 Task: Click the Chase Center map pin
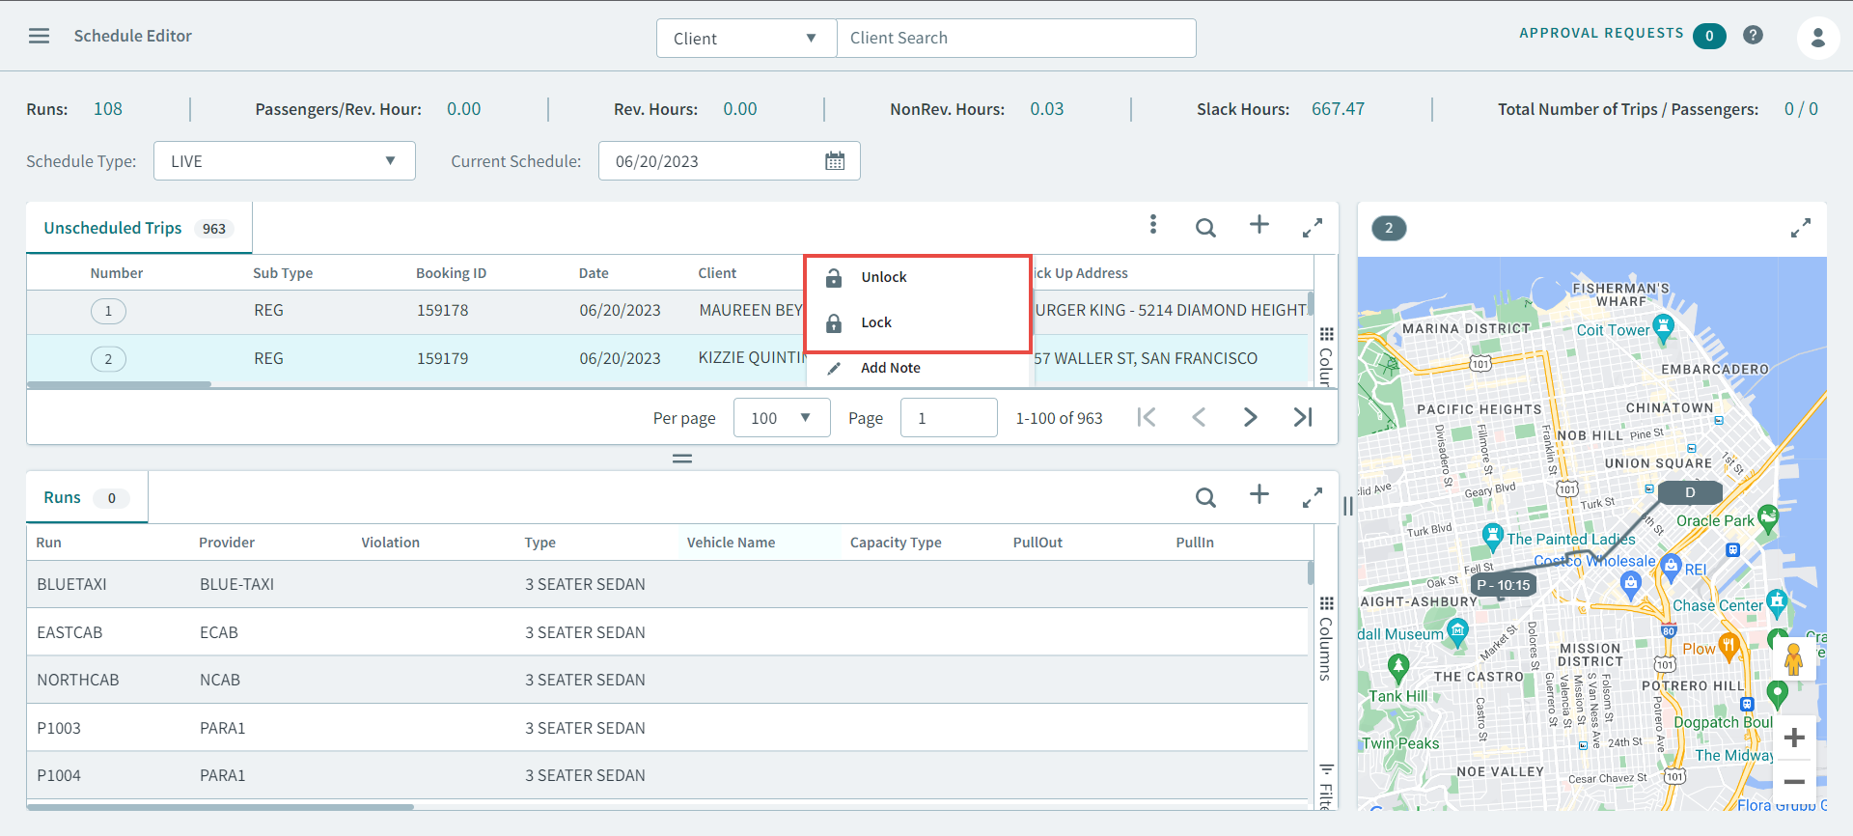(x=1777, y=603)
